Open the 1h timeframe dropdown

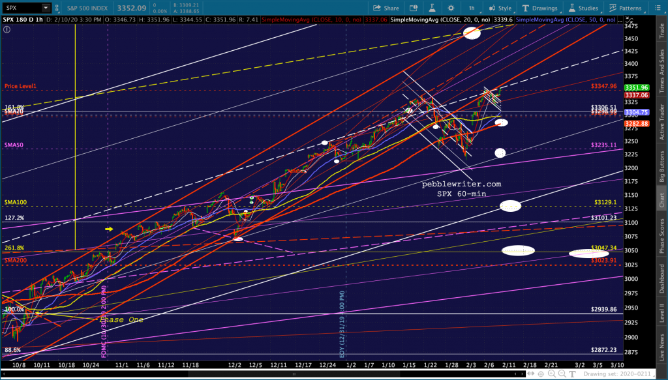pos(472,8)
